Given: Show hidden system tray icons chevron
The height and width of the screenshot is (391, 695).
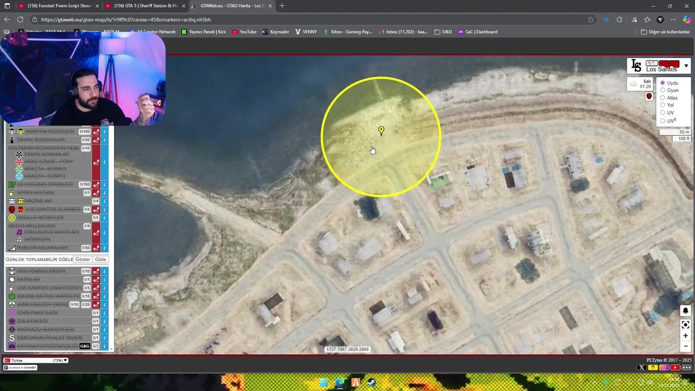Looking at the screenshot, I should tap(593, 382).
